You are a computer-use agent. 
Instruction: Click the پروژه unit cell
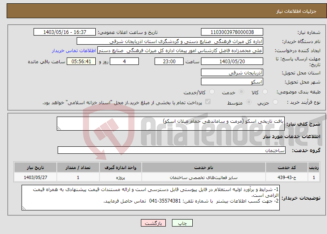[121, 177]
